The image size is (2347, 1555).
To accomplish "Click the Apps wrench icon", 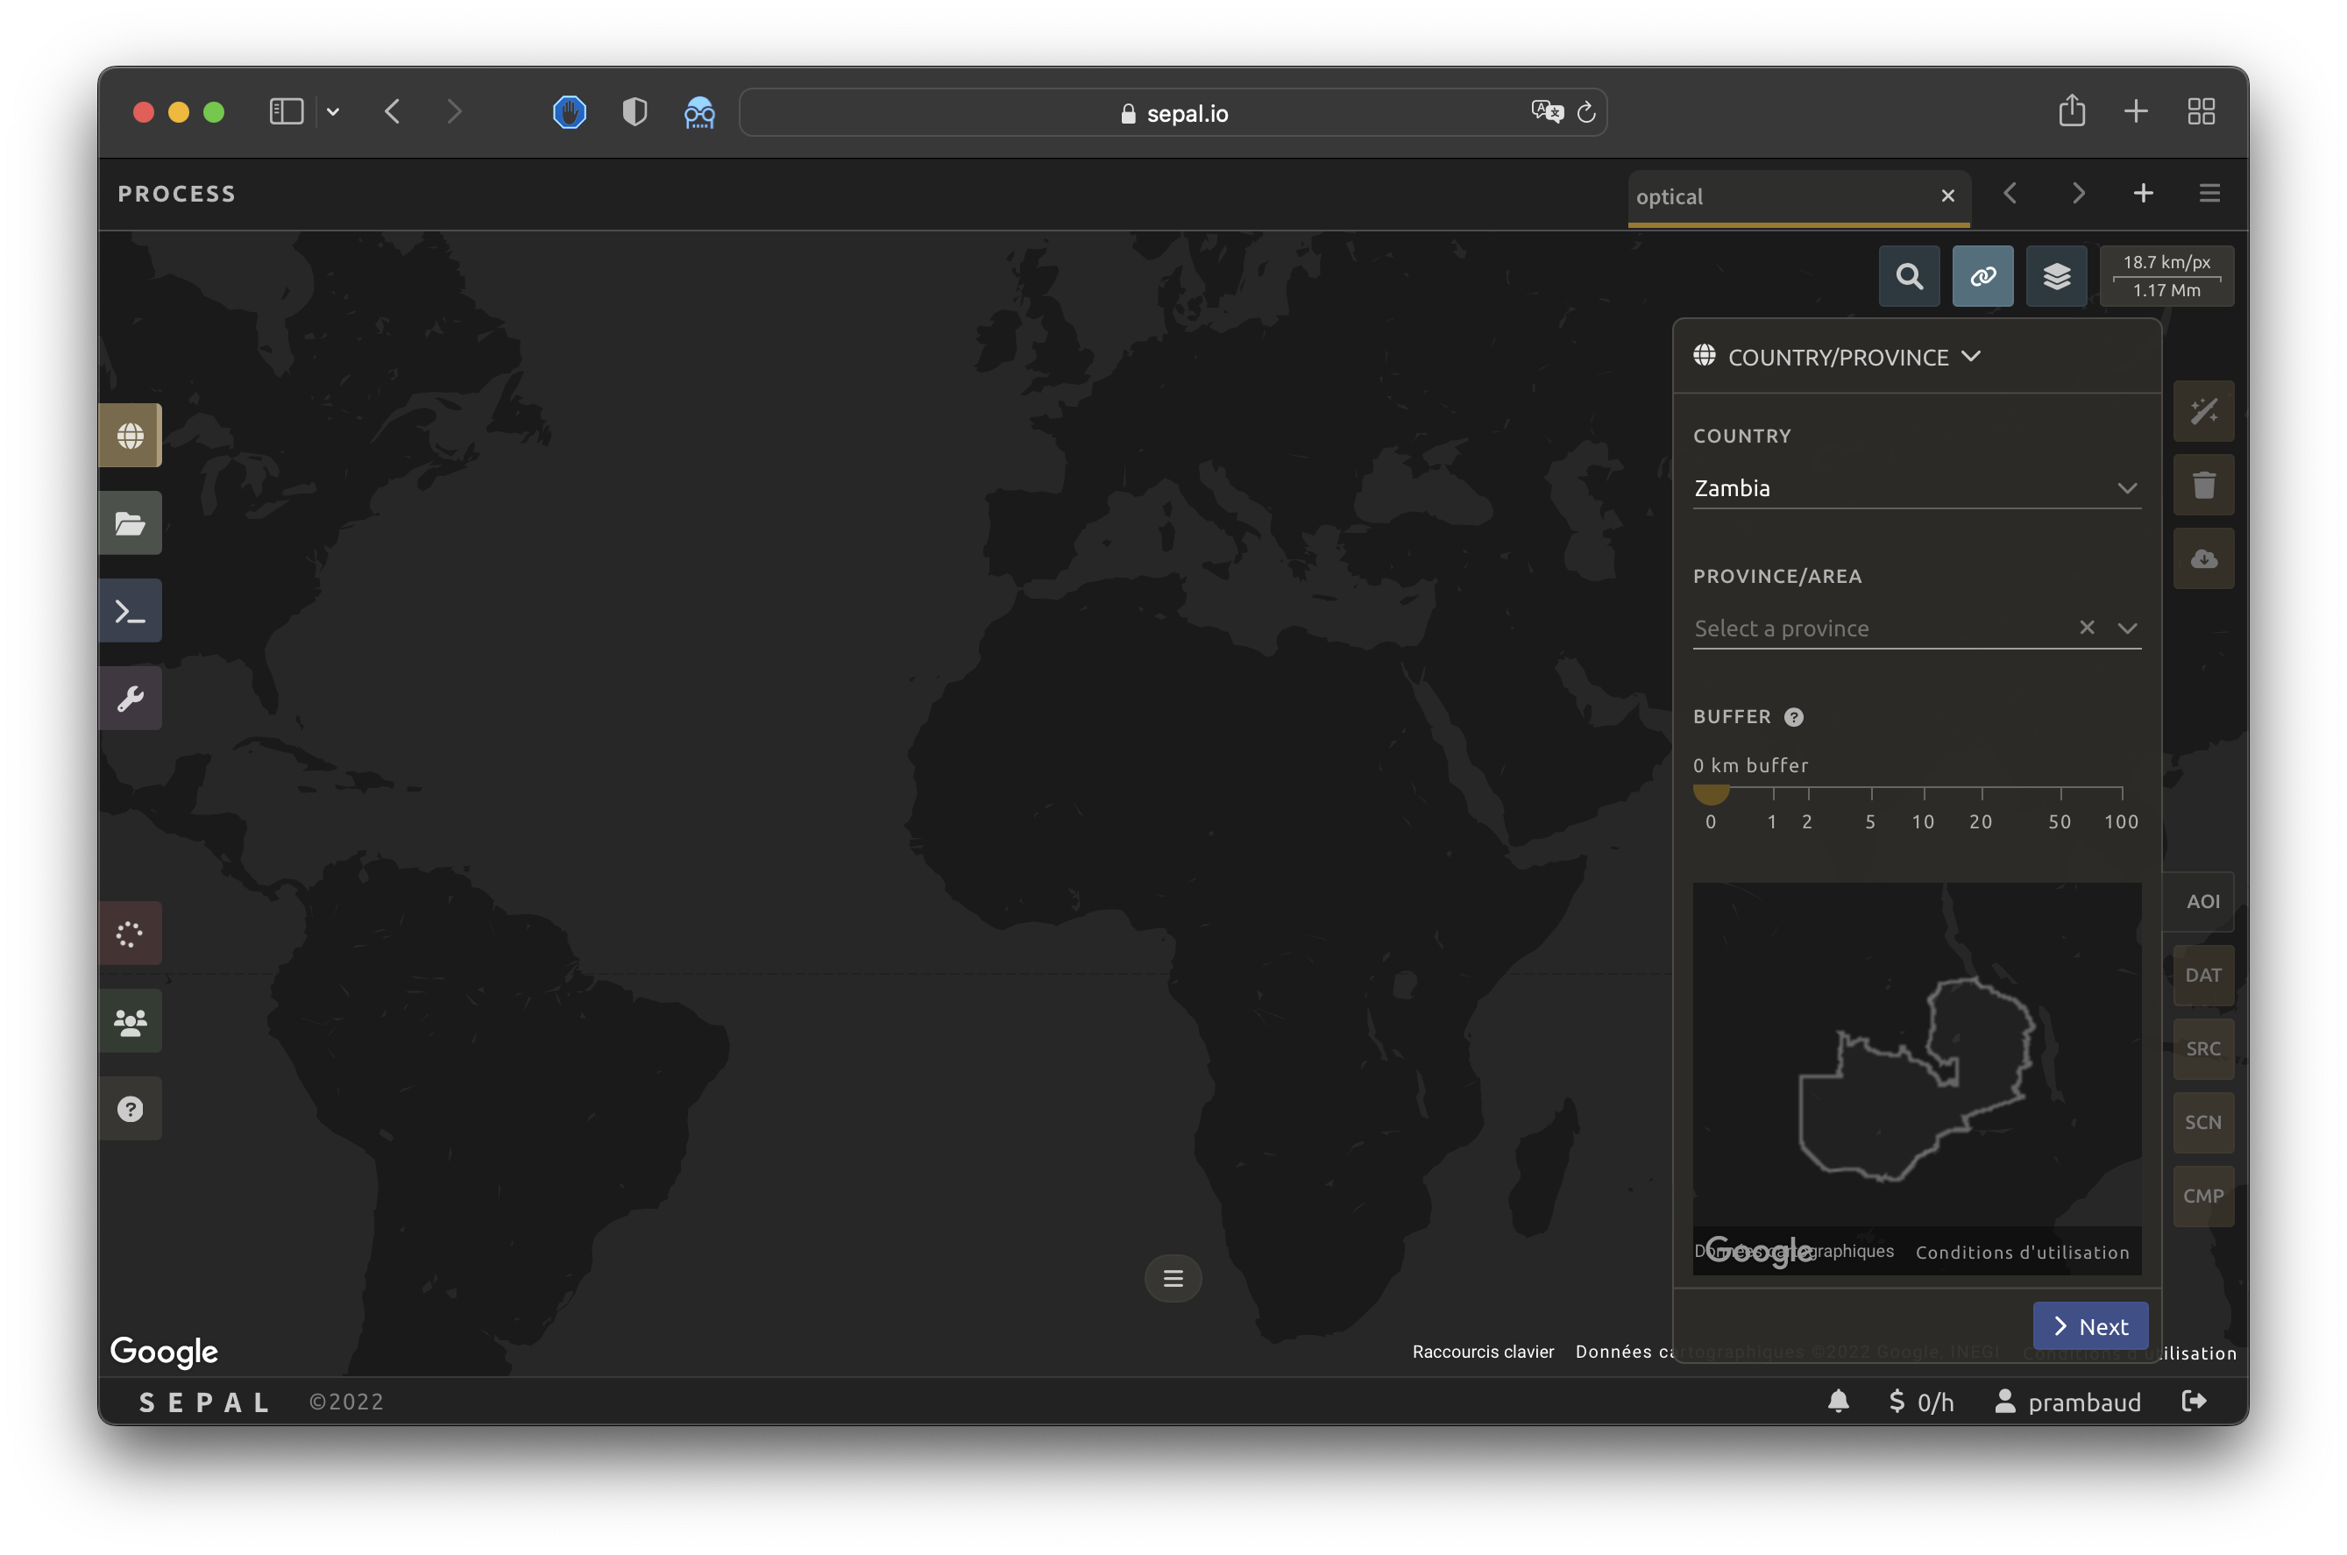I will click(x=130, y=698).
